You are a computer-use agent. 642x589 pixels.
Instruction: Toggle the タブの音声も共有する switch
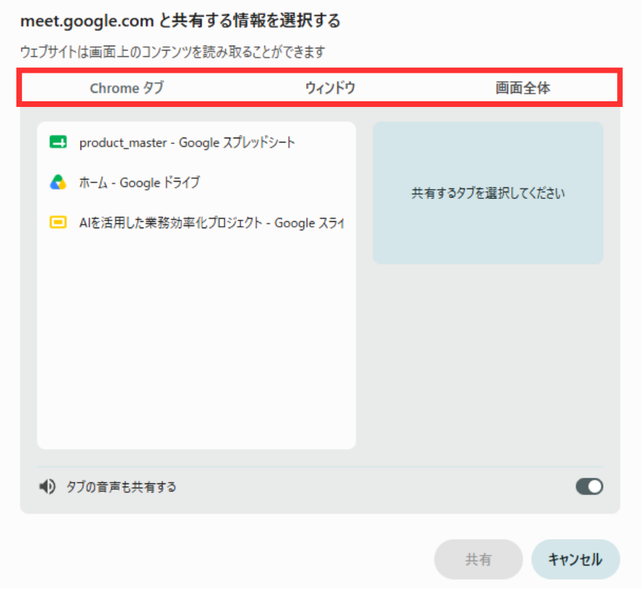(589, 486)
